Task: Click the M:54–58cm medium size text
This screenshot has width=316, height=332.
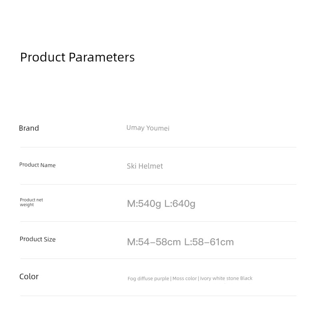Action: pos(154,242)
